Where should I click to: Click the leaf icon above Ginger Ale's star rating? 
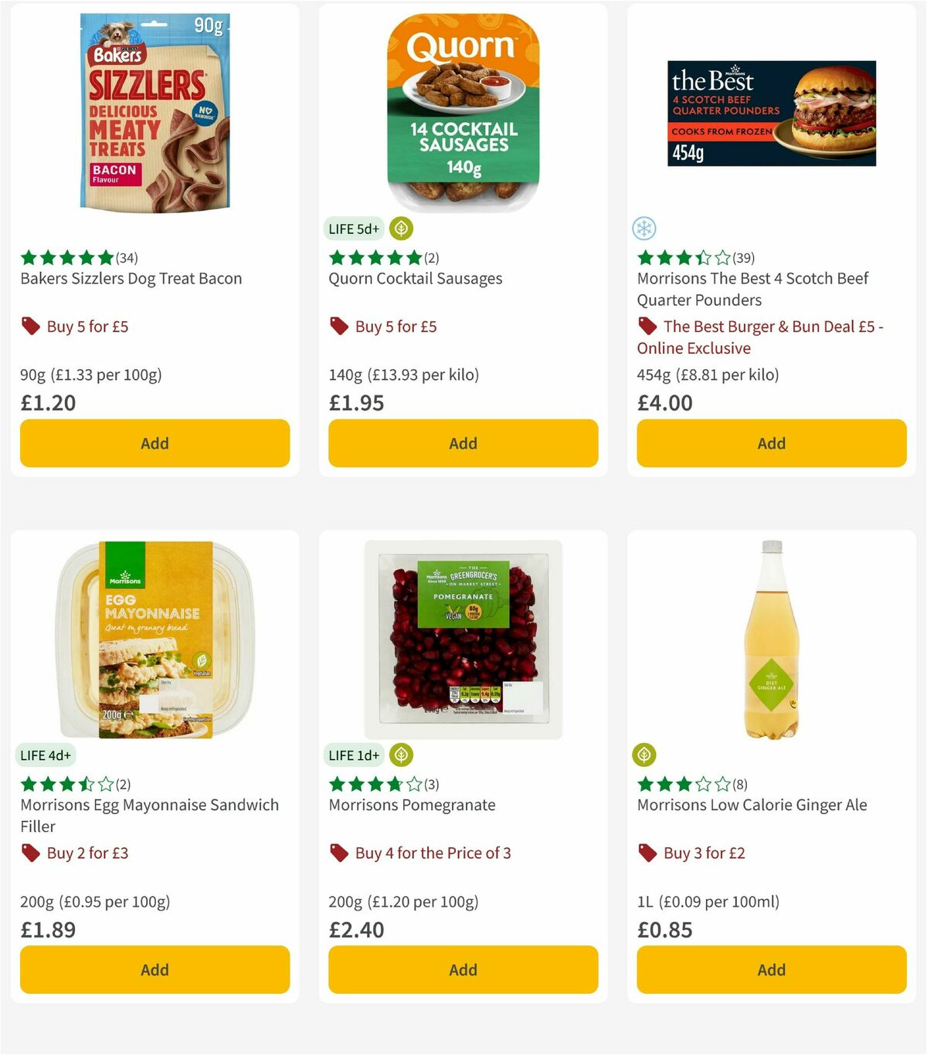coord(643,755)
